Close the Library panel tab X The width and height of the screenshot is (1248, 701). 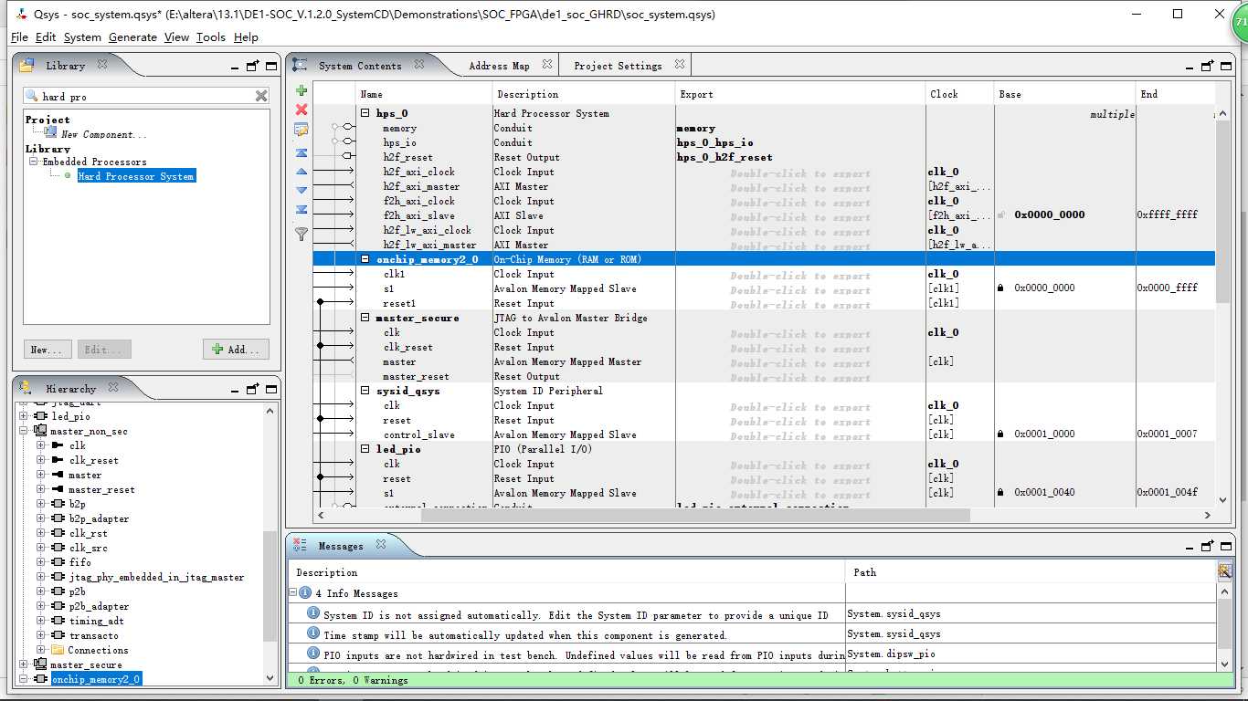pyautogui.click(x=102, y=65)
